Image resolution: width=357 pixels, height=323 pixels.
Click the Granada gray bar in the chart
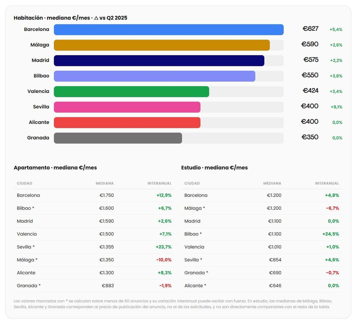[x=118, y=138]
